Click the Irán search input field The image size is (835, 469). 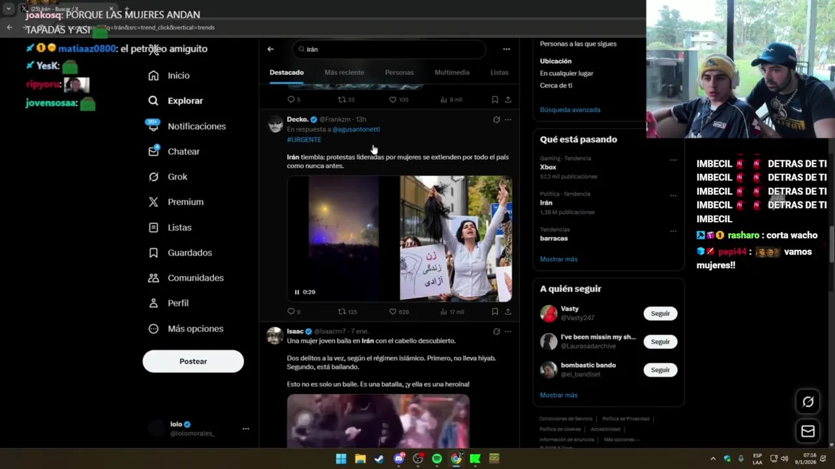[x=389, y=49]
